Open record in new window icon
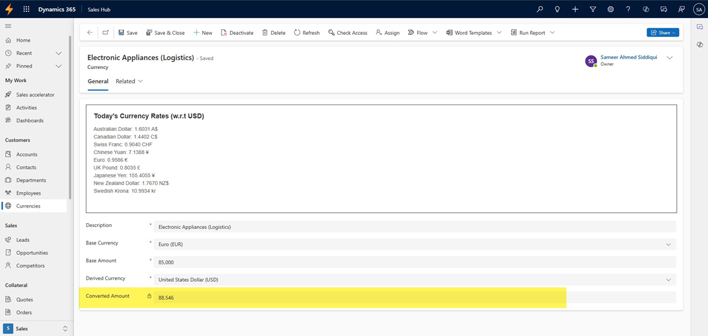This screenshot has width=708, height=336. 106,32
